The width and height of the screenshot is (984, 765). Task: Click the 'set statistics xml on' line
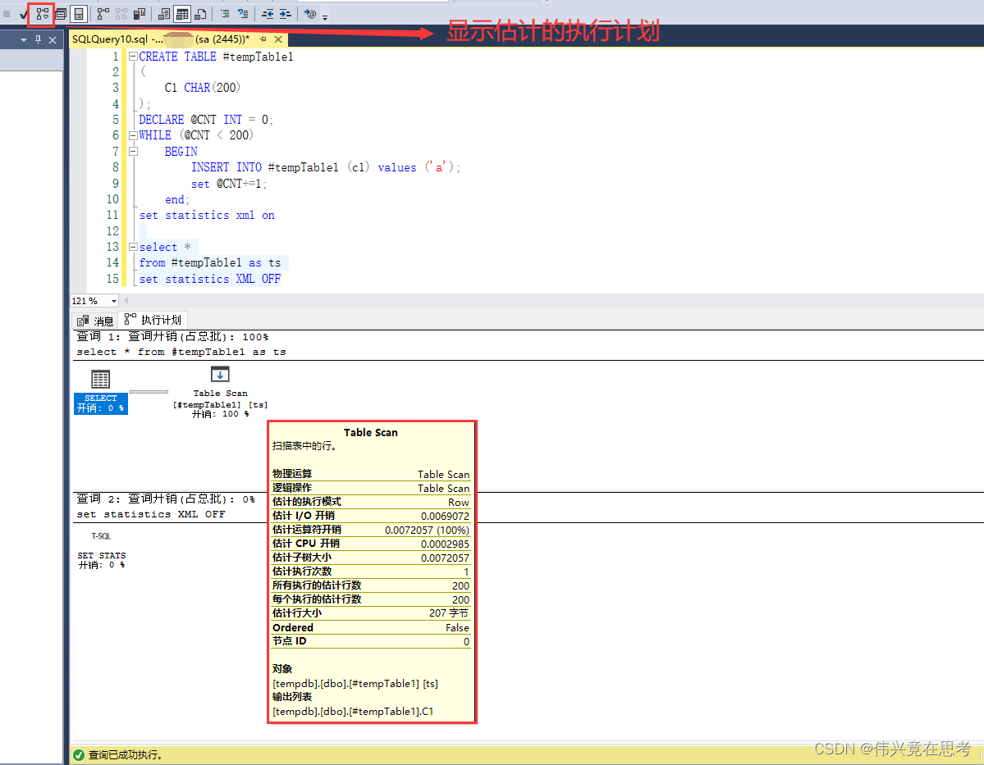pyautogui.click(x=207, y=215)
